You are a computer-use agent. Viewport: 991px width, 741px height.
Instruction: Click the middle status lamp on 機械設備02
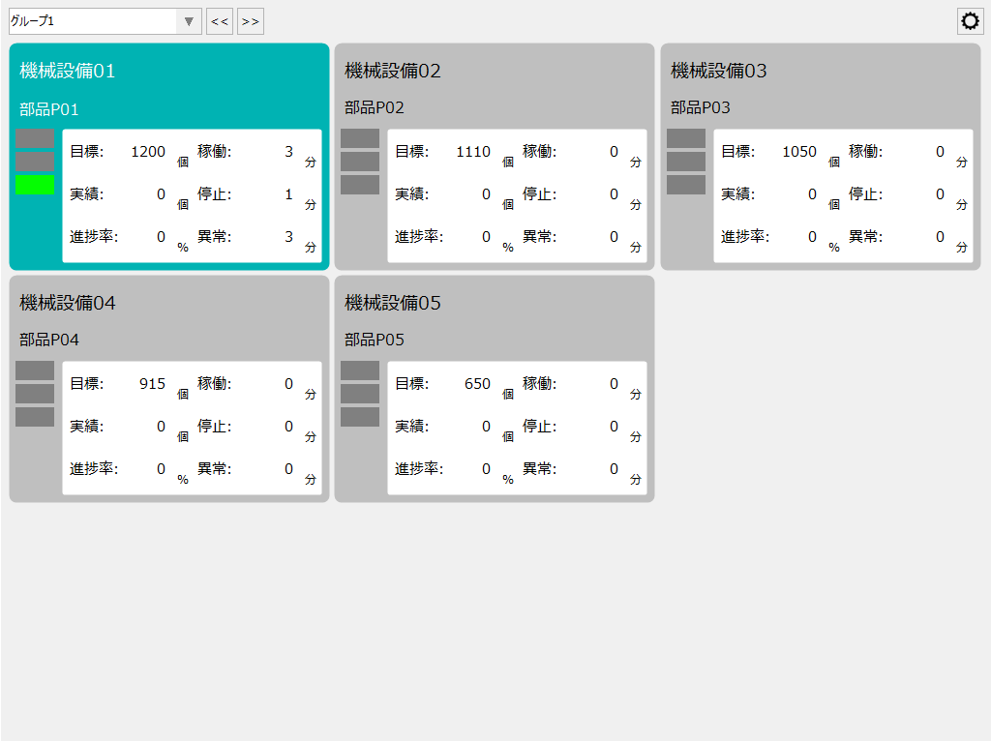[359, 163]
